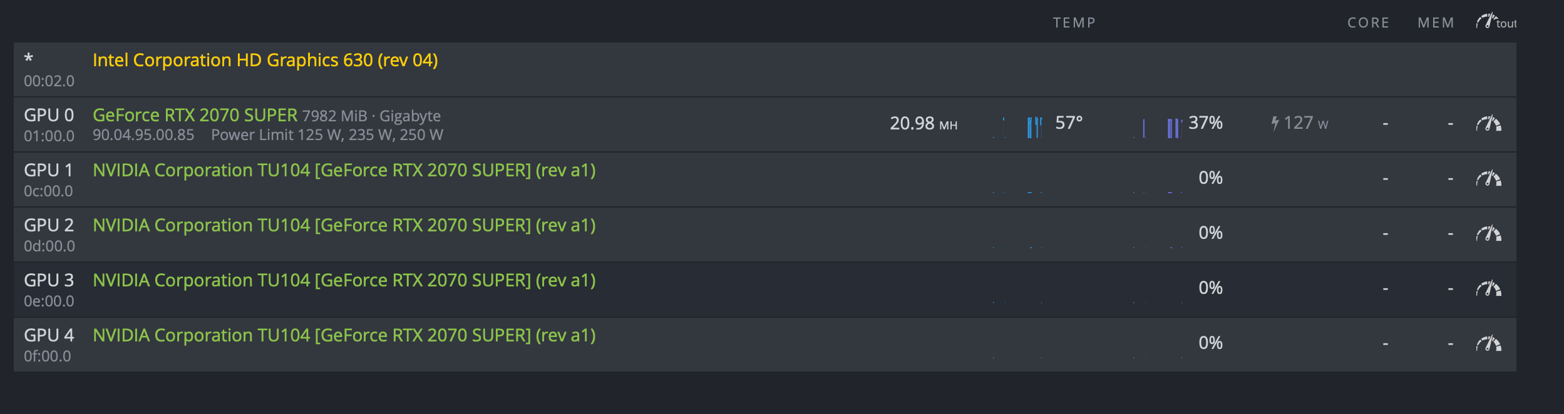Click the MEM column header
Image resolution: width=1564 pixels, height=414 pixels.
click(x=1436, y=23)
